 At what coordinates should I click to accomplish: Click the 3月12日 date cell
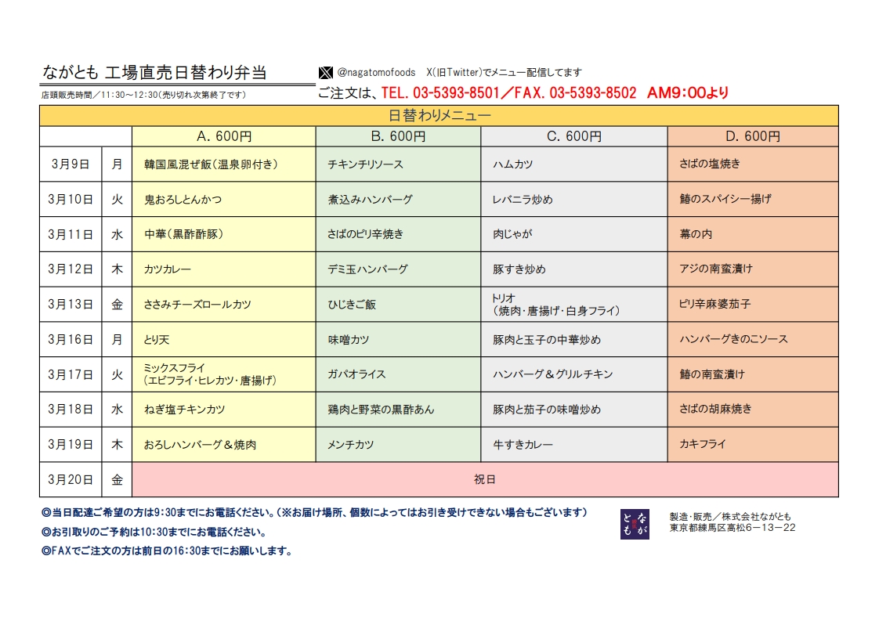pos(71,269)
